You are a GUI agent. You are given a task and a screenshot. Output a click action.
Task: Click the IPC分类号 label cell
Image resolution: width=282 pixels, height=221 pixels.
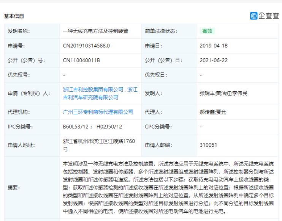point(32,127)
